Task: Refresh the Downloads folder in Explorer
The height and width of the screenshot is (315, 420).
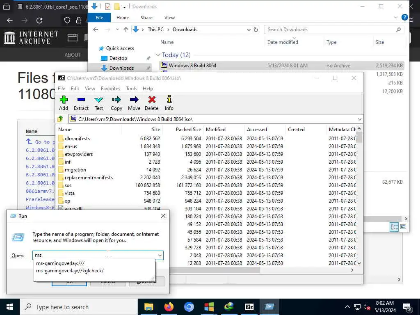Action: click(256, 30)
